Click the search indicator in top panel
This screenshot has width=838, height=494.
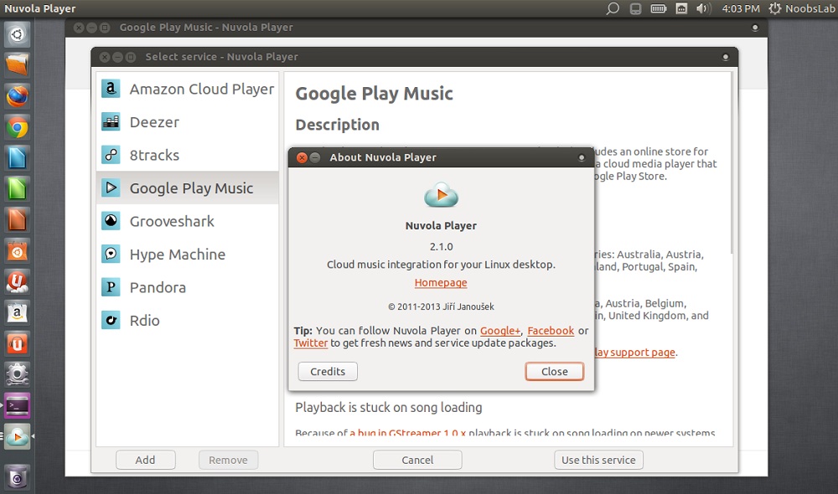click(613, 8)
